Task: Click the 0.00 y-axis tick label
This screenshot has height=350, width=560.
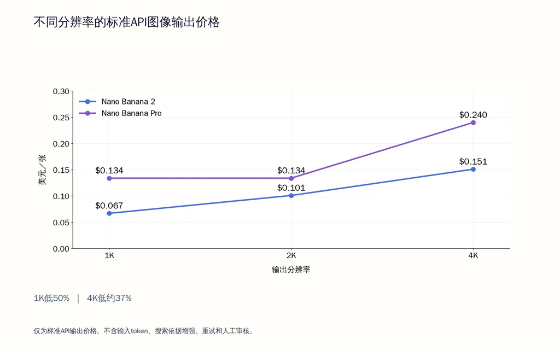Action: pyautogui.click(x=61, y=249)
